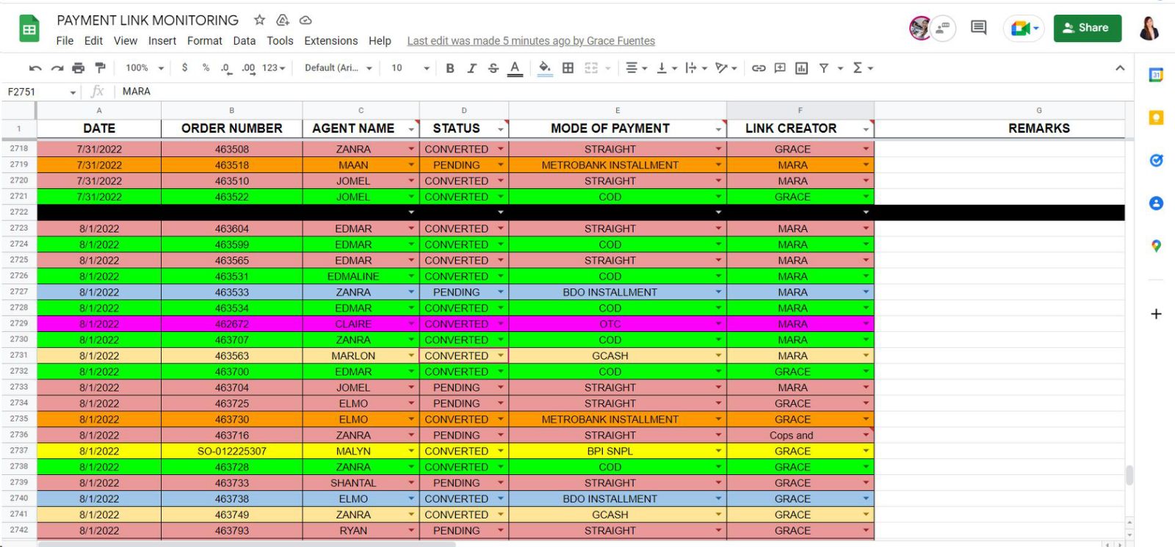
Task: Open the font size 10 dropdown
Action: pyautogui.click(x=410, y=68)
